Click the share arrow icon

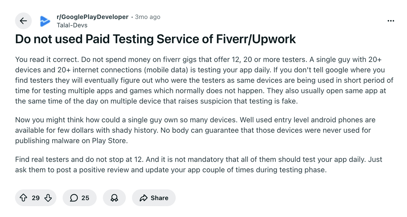pos(143,198)
